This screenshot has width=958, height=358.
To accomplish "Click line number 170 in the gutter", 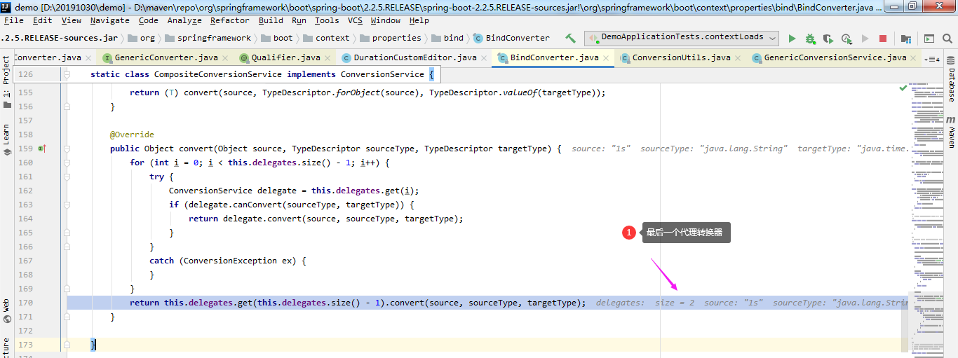I will tap(25, 303).
